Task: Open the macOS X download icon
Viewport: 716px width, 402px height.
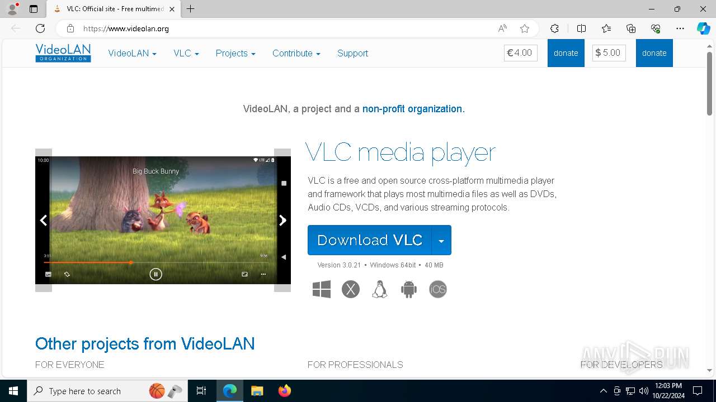Action: (x=351, y=289)
